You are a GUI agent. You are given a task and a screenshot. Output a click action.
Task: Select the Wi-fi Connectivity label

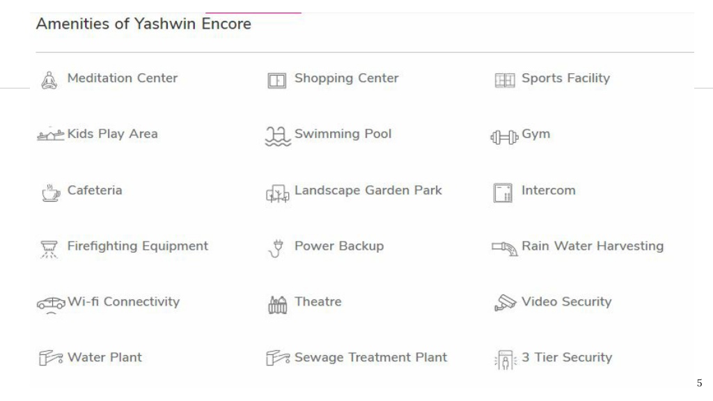[124, 302]
